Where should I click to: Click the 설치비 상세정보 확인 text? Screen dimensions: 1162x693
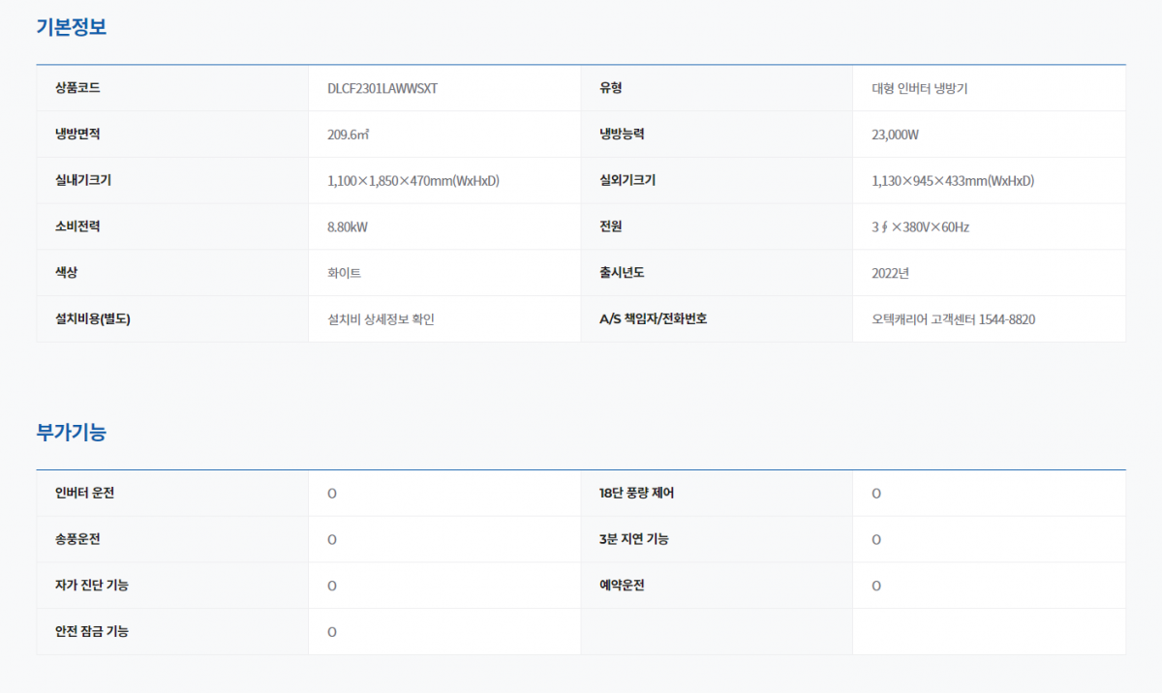tap(381, 319)
